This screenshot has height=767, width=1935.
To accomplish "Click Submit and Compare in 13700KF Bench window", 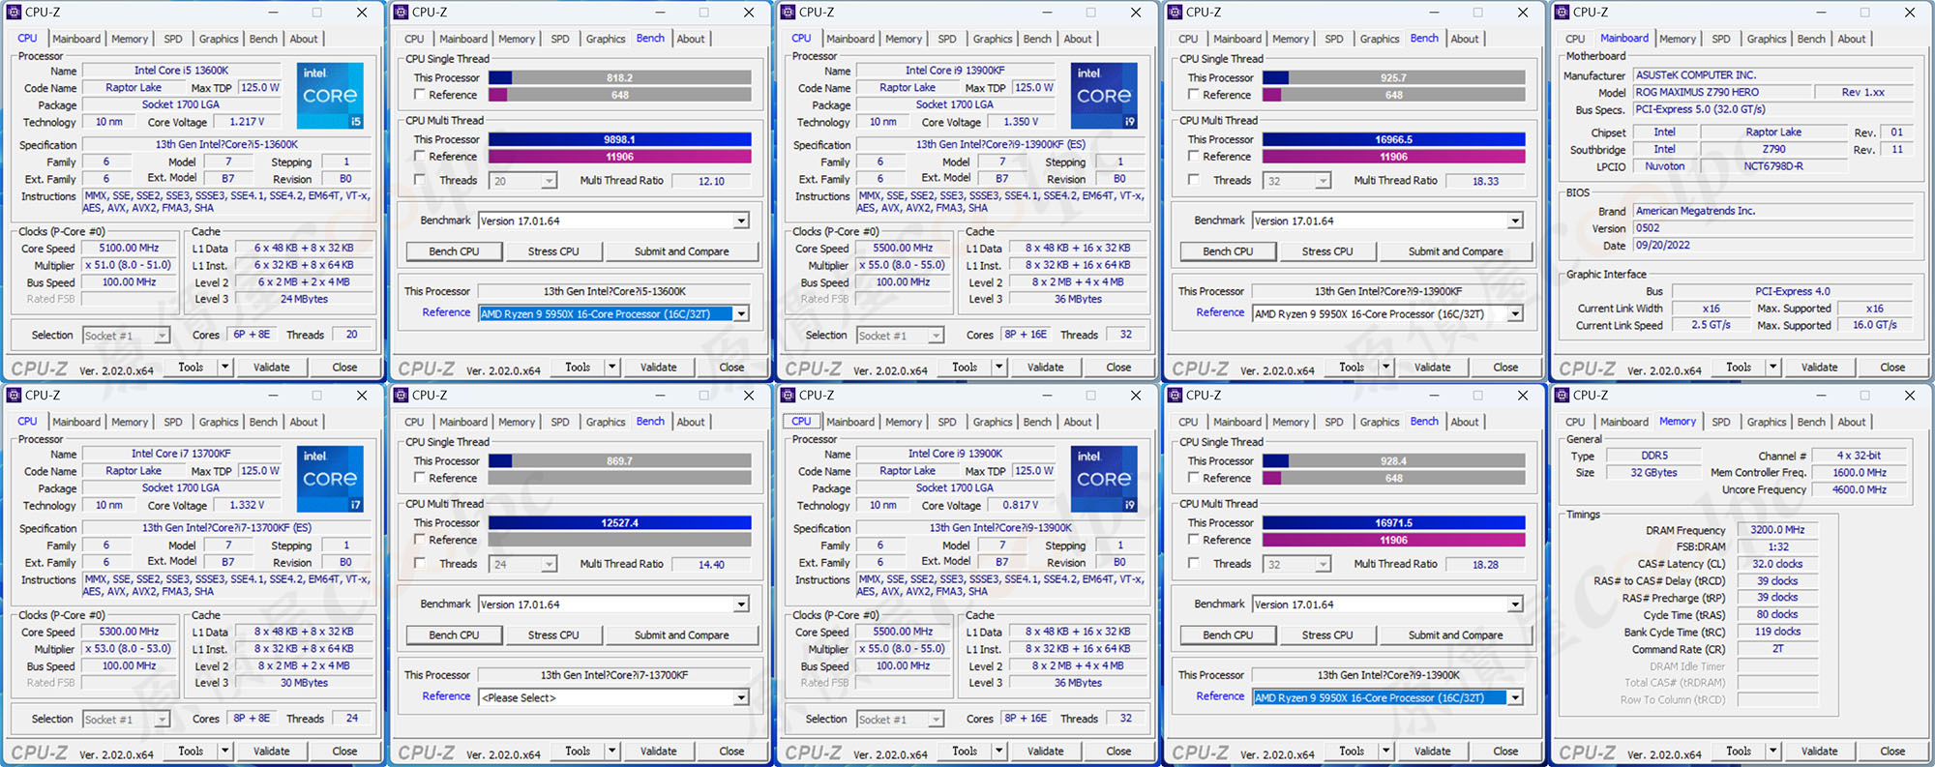I will 682,635.
